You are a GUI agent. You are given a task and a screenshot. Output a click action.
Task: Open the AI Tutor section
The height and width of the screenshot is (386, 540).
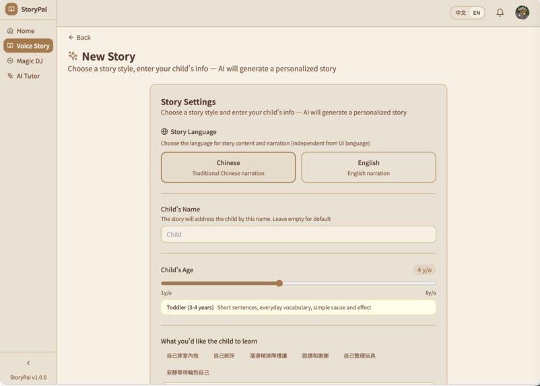click(28, 76)
